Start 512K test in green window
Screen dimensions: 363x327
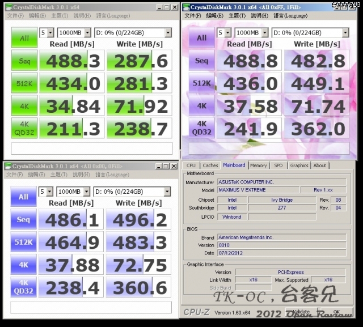pos(24,83)
